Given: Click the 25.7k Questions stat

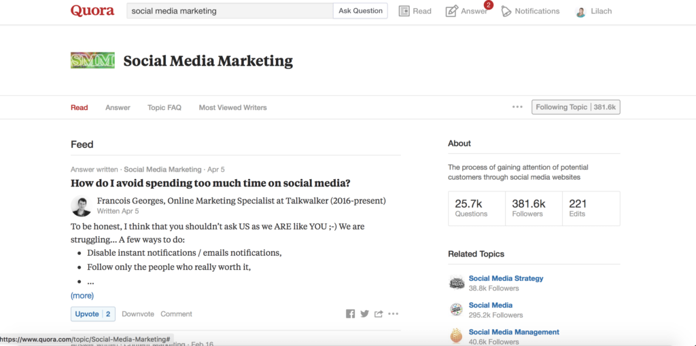Looking at the screenshot, I should click(476, 209).
